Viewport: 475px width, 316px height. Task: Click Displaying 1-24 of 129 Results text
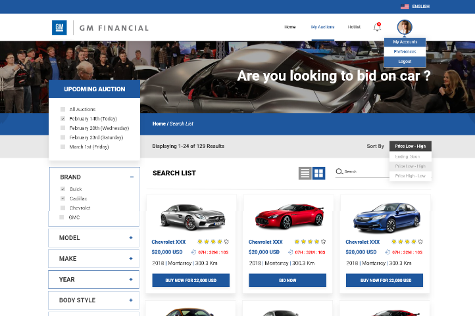[188, 146]
